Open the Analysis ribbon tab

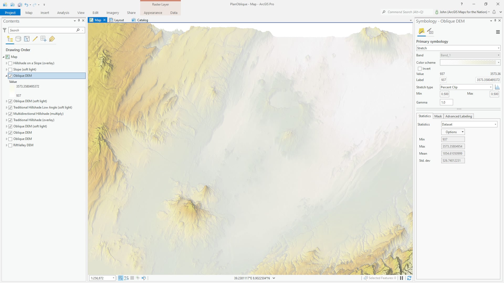[x=63, y=13]
